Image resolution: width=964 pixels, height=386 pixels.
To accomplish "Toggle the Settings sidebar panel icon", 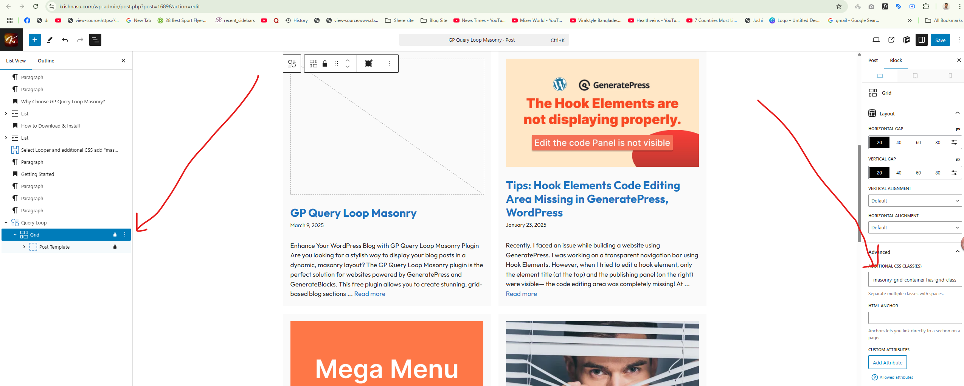I will 921,40.
